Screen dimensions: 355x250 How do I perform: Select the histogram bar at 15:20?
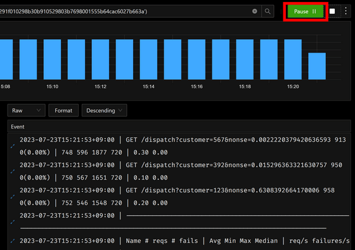(293, 59)
